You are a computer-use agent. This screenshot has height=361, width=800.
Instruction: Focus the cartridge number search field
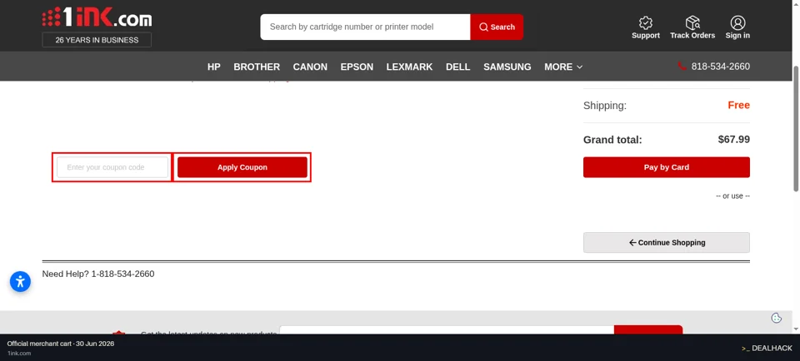click(365, 27)
